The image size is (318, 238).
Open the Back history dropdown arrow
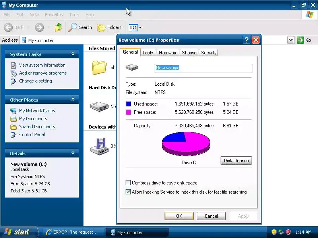(28, 27)
